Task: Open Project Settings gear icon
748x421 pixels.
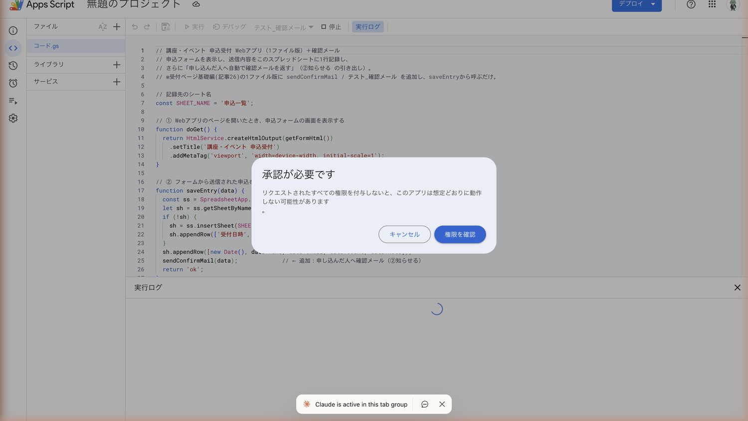Action: [13, 118]
